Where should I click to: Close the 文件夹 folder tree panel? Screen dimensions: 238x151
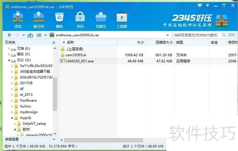point(54,43)
